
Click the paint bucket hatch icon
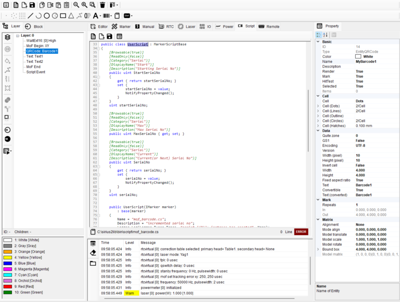8,60
